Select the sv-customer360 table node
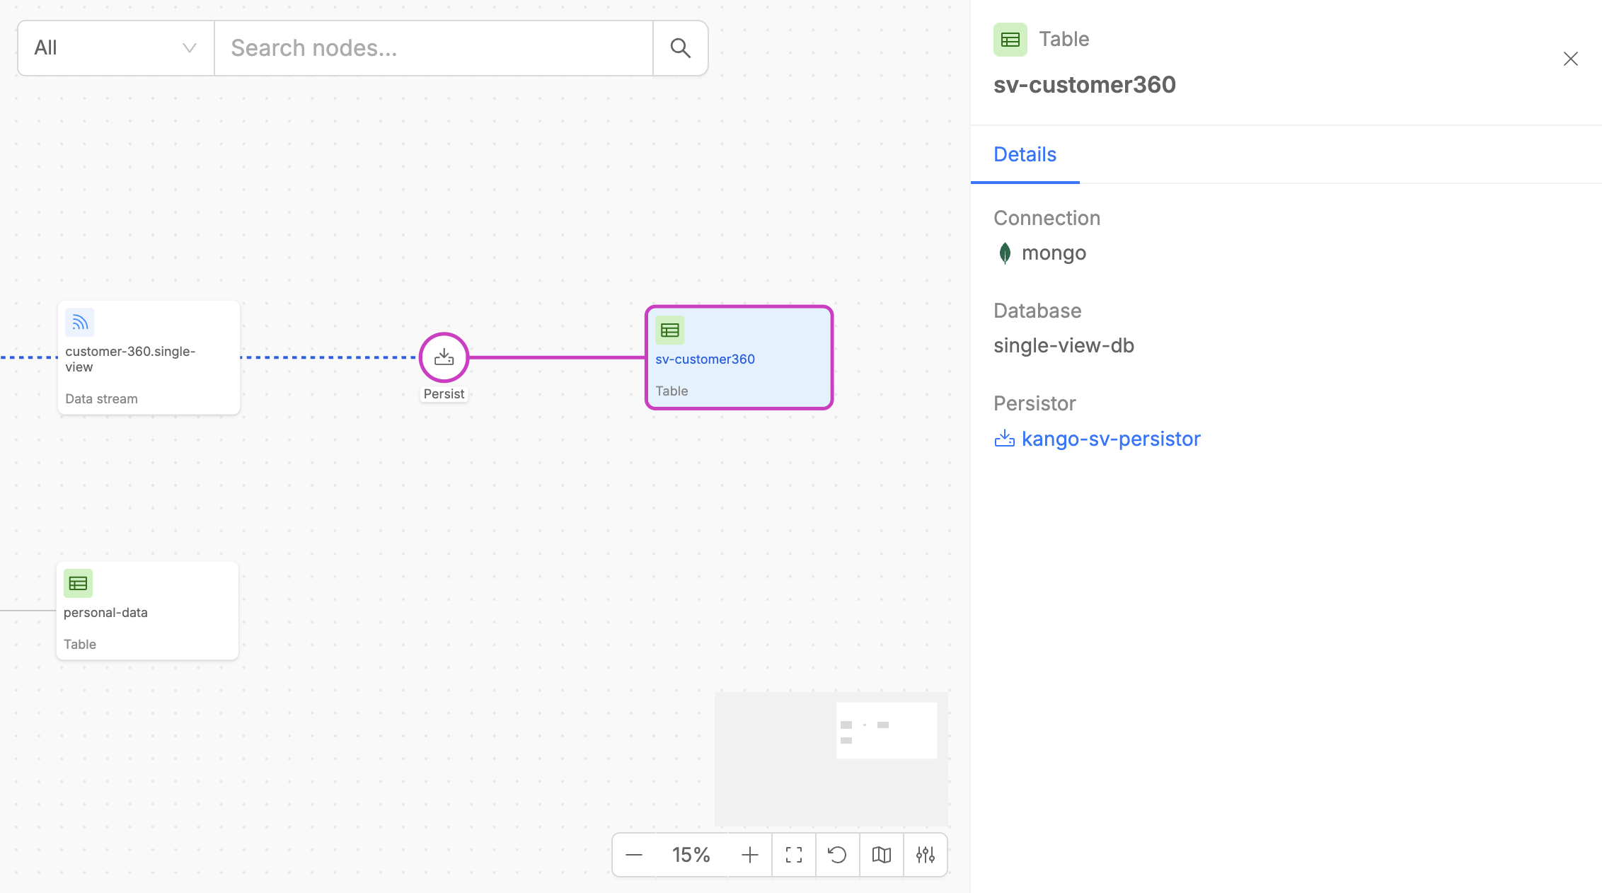The width and height of the screenshot is (1602, 893). (739, 358)
